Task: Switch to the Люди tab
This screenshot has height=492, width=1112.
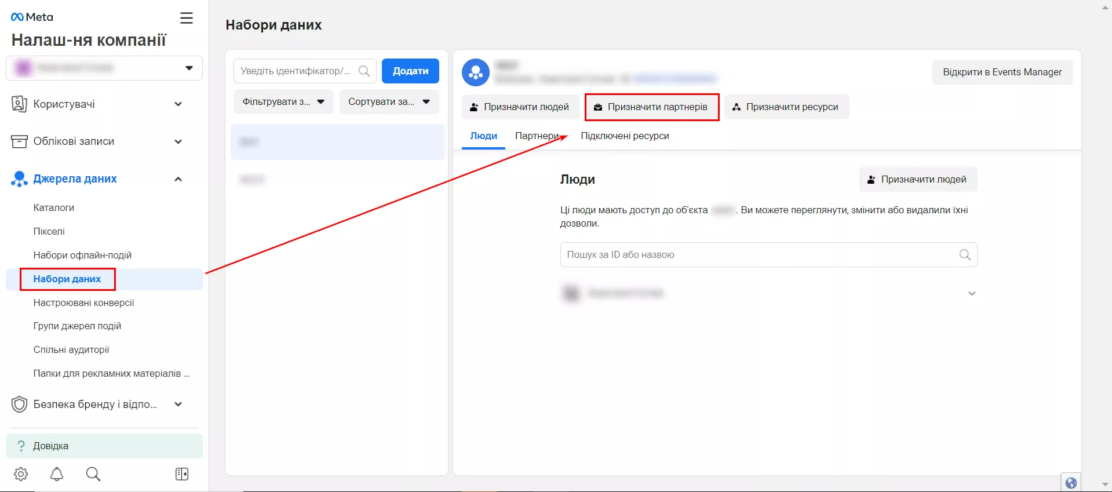Action: (483, 136)
